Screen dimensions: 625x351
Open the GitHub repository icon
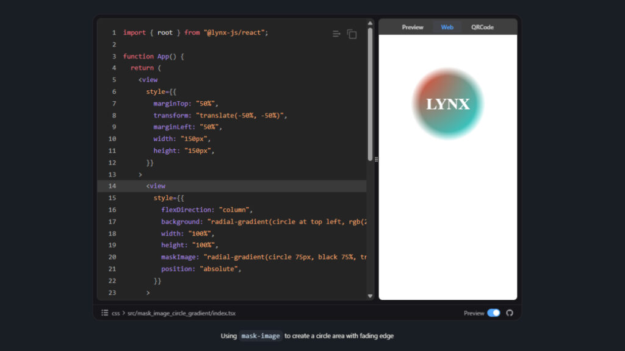(510, 313)
